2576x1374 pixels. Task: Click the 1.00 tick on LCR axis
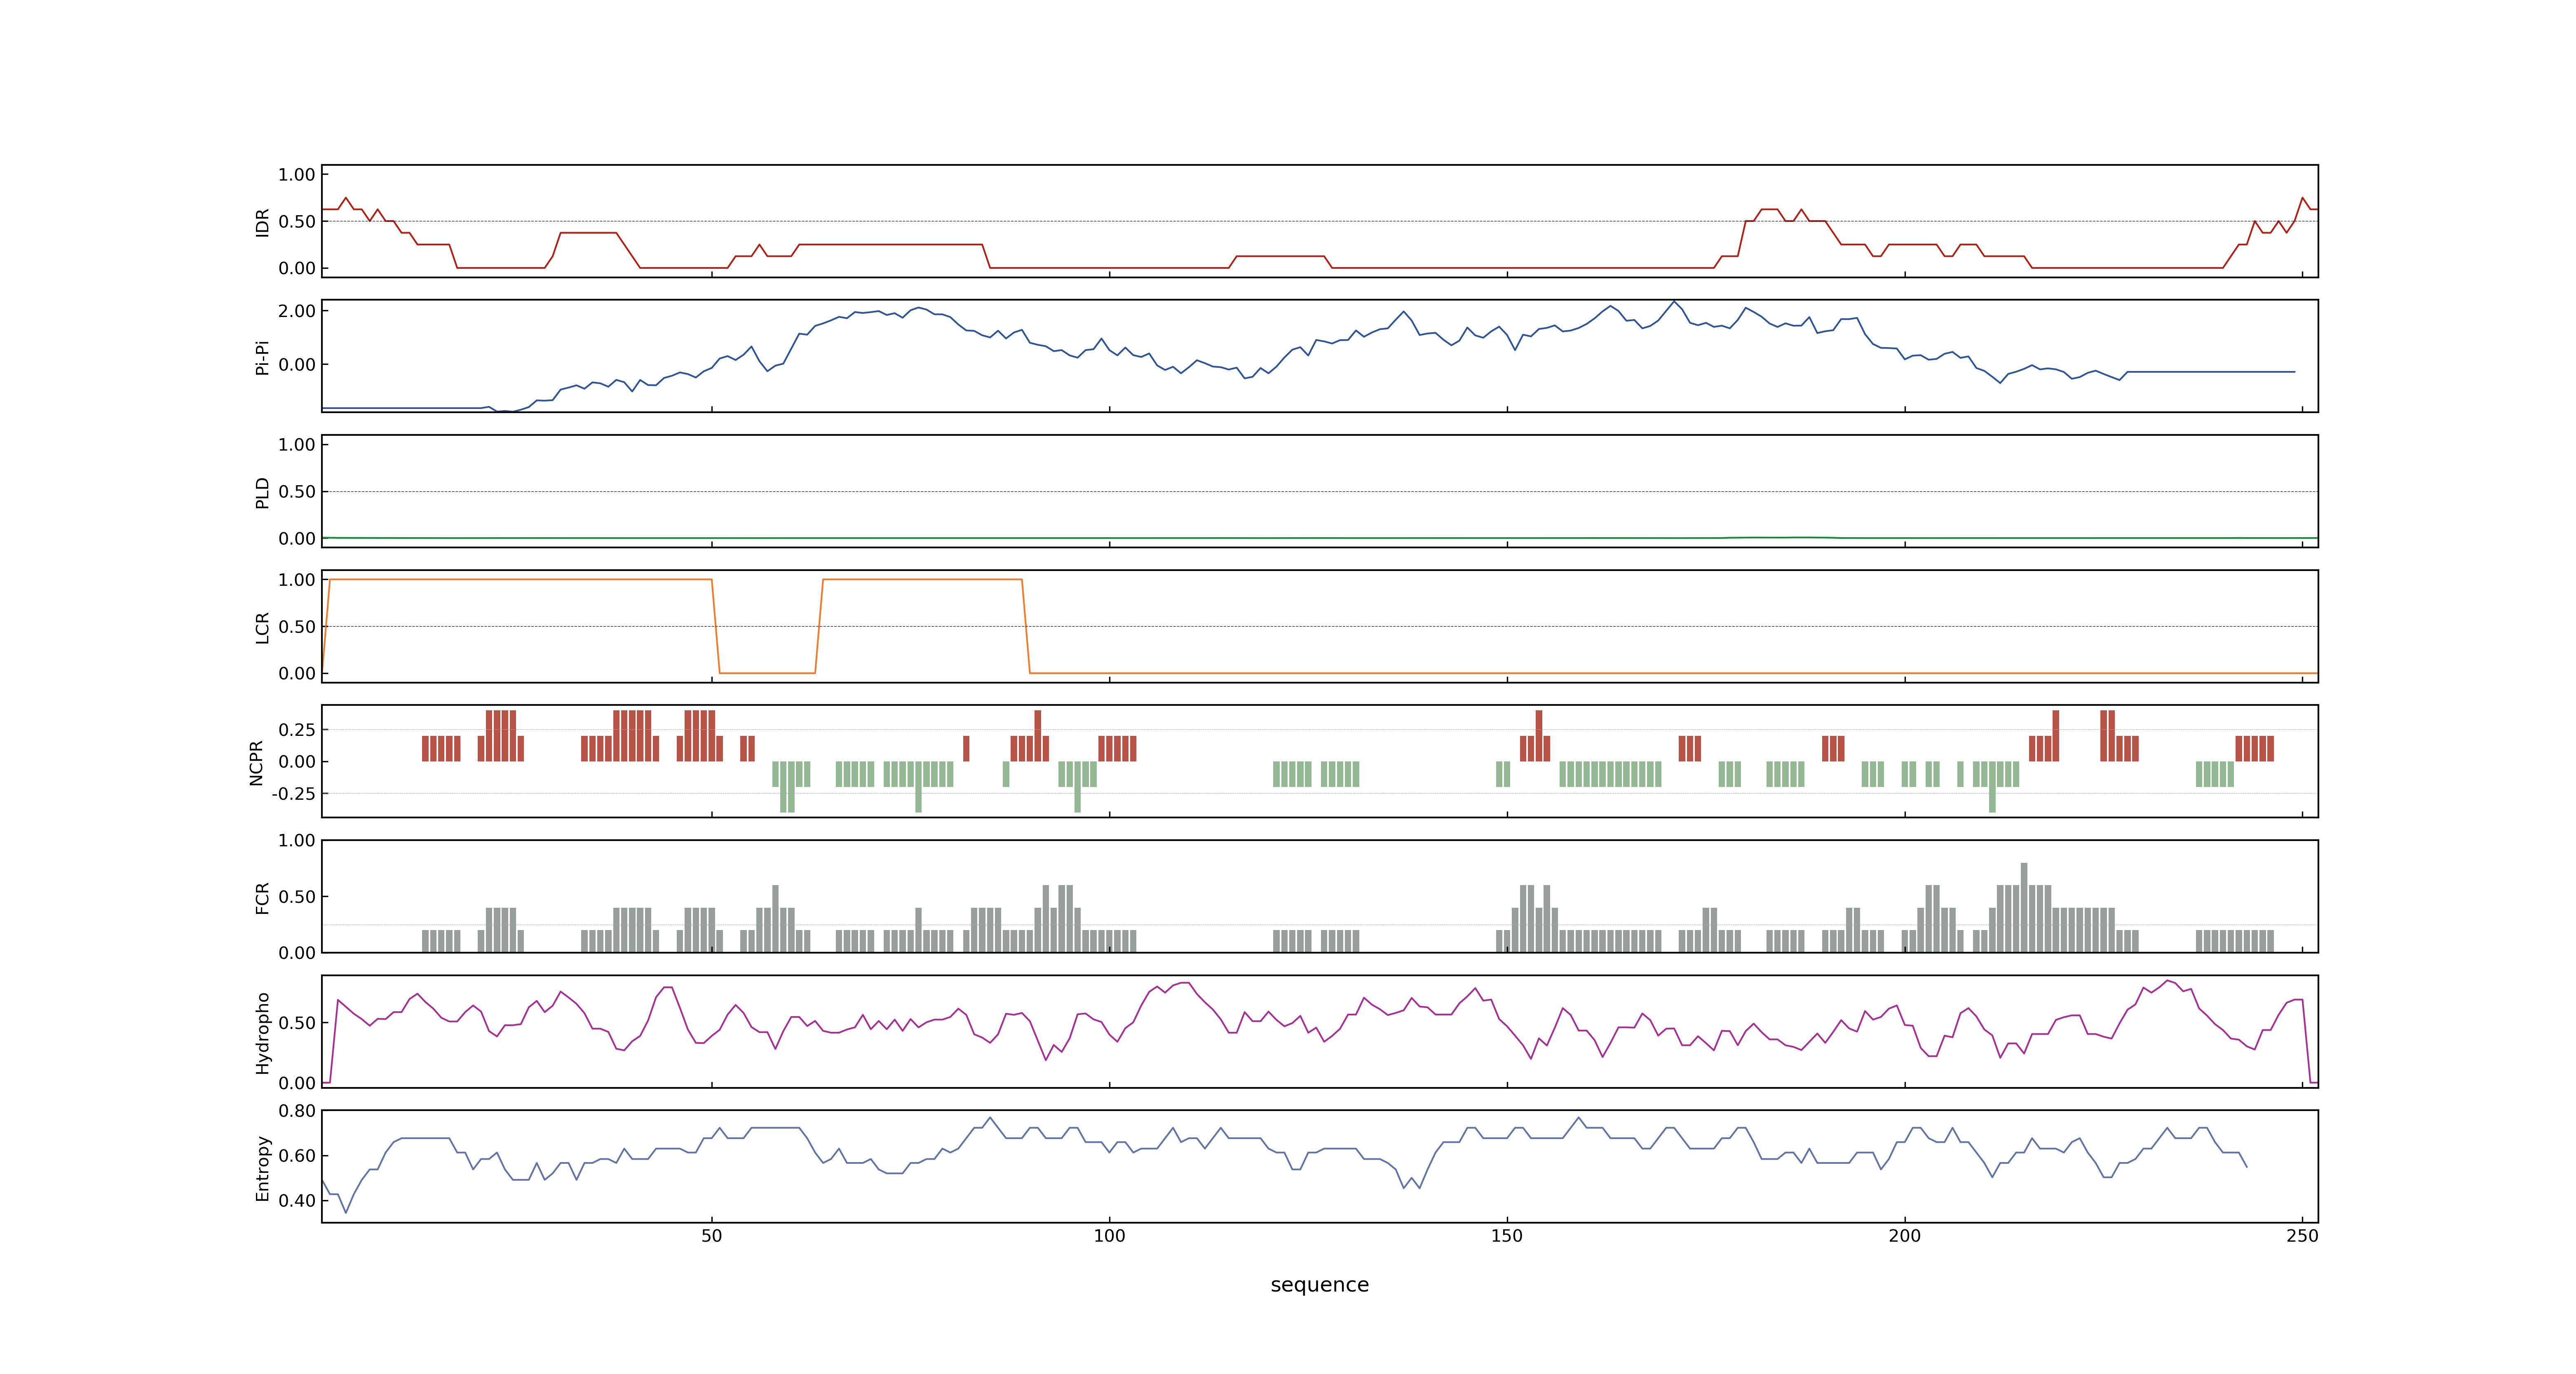point(297,580)
